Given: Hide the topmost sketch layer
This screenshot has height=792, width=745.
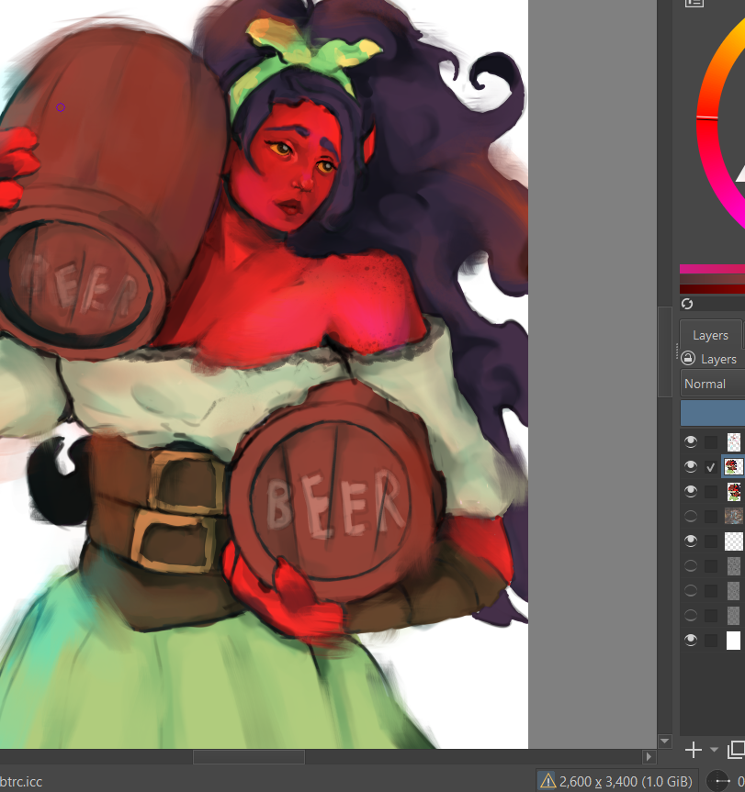Looking at the screenshot, I should click(691, 442).
